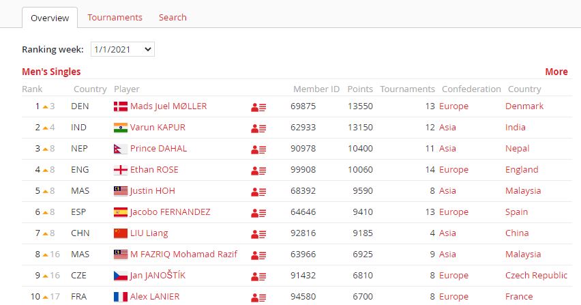Click profile card icon beside Ethan ROSE
The height and width of the screenshot is (305, 581).
pos(258,171)
